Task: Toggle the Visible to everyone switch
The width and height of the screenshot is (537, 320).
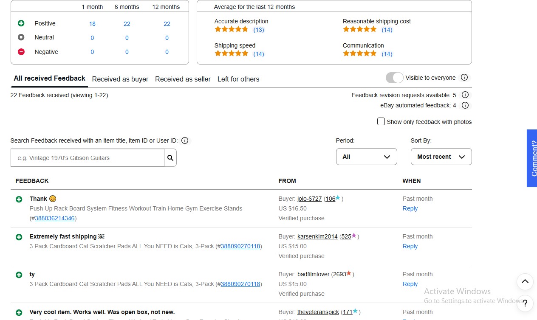Action: (x=394, y=78)
